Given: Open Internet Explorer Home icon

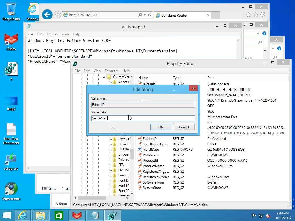Looking at the screenshot, I should tap(249, 14).
